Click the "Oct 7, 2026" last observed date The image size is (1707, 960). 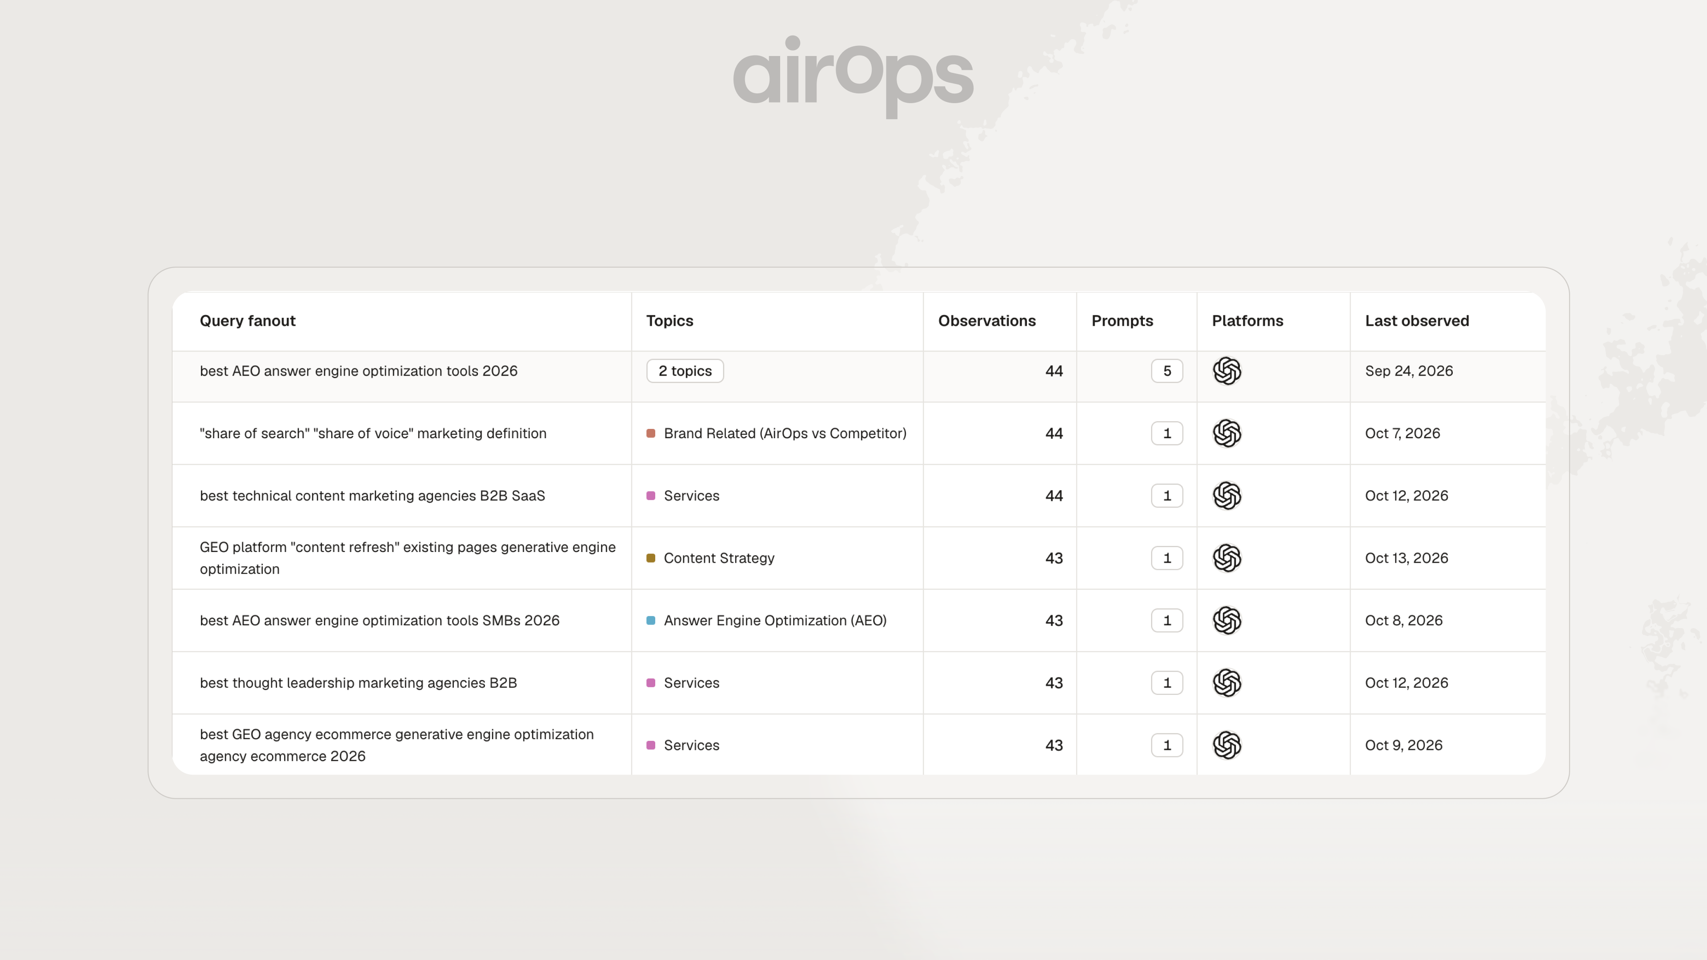[x=1402, y=433]
